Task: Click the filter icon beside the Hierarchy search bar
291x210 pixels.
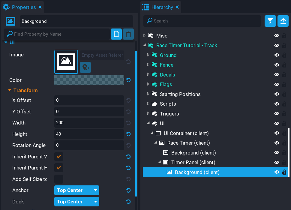Action: [270, 21]
